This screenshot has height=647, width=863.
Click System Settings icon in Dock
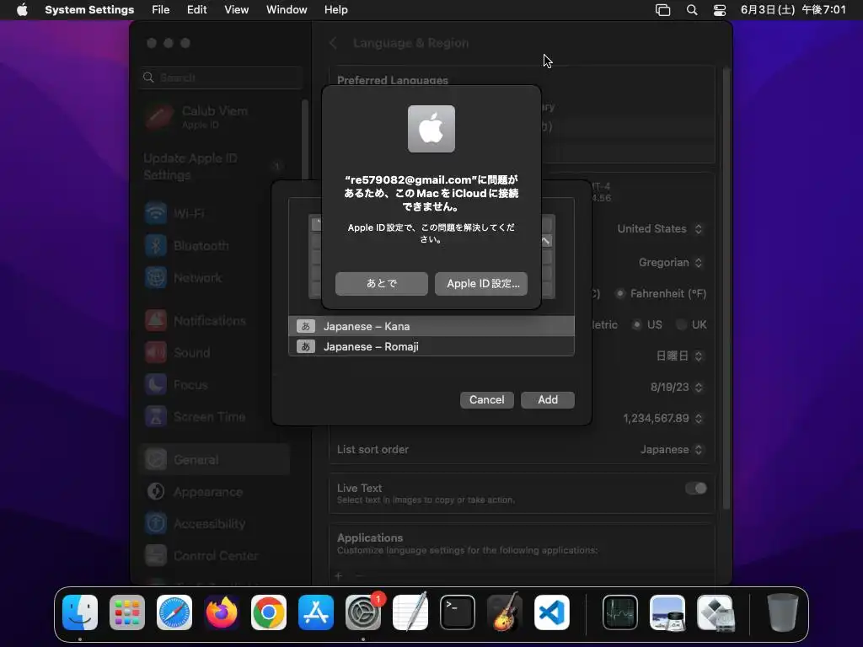363,612
